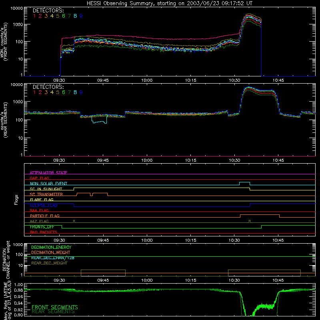This screenshot has width=320, height=320.
Task: Click the DECIMATION_WEIGHT legend entry
Action: coord(51,252)
